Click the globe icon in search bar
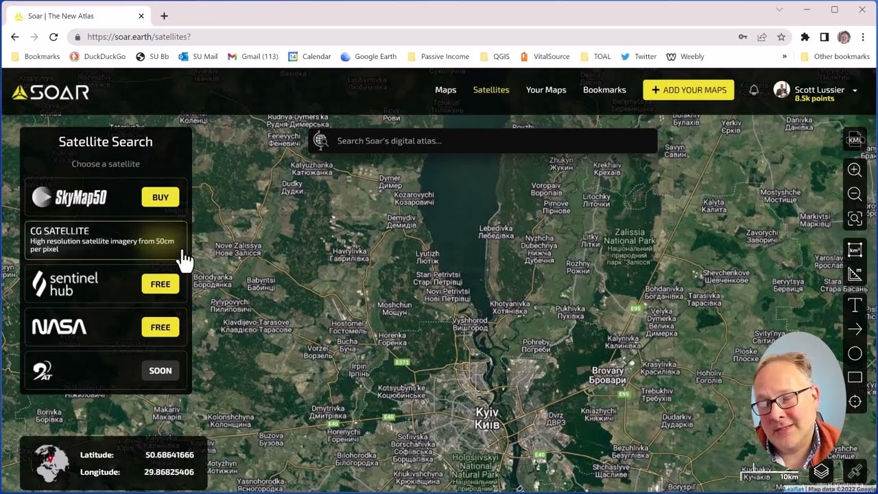 [320, 141]
